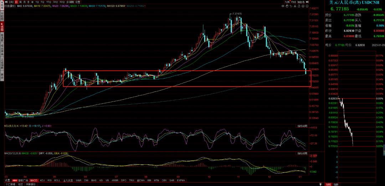
Task: Select the MTM indicator tab
Action: [x=156, y=180]
